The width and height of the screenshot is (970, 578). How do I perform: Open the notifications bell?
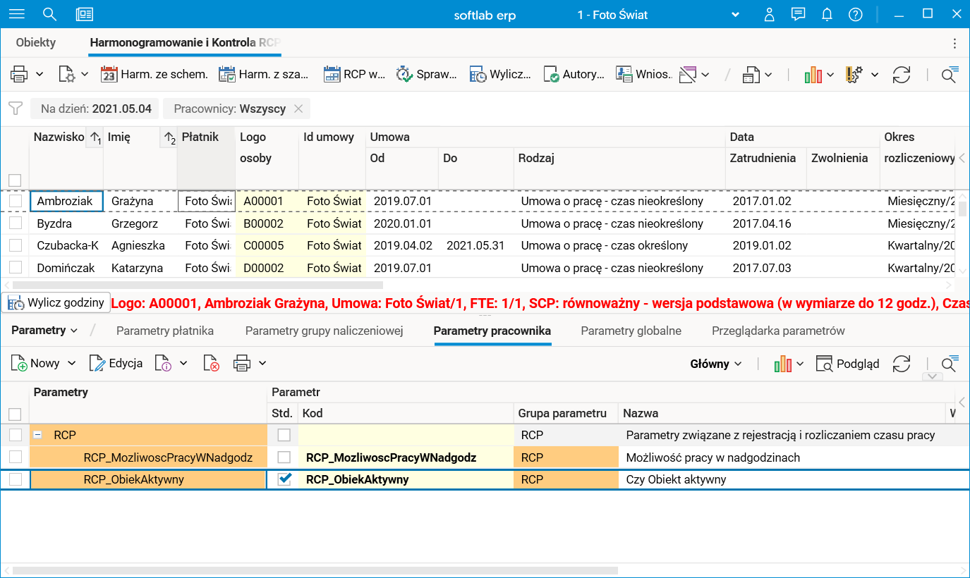coord(827,14)
